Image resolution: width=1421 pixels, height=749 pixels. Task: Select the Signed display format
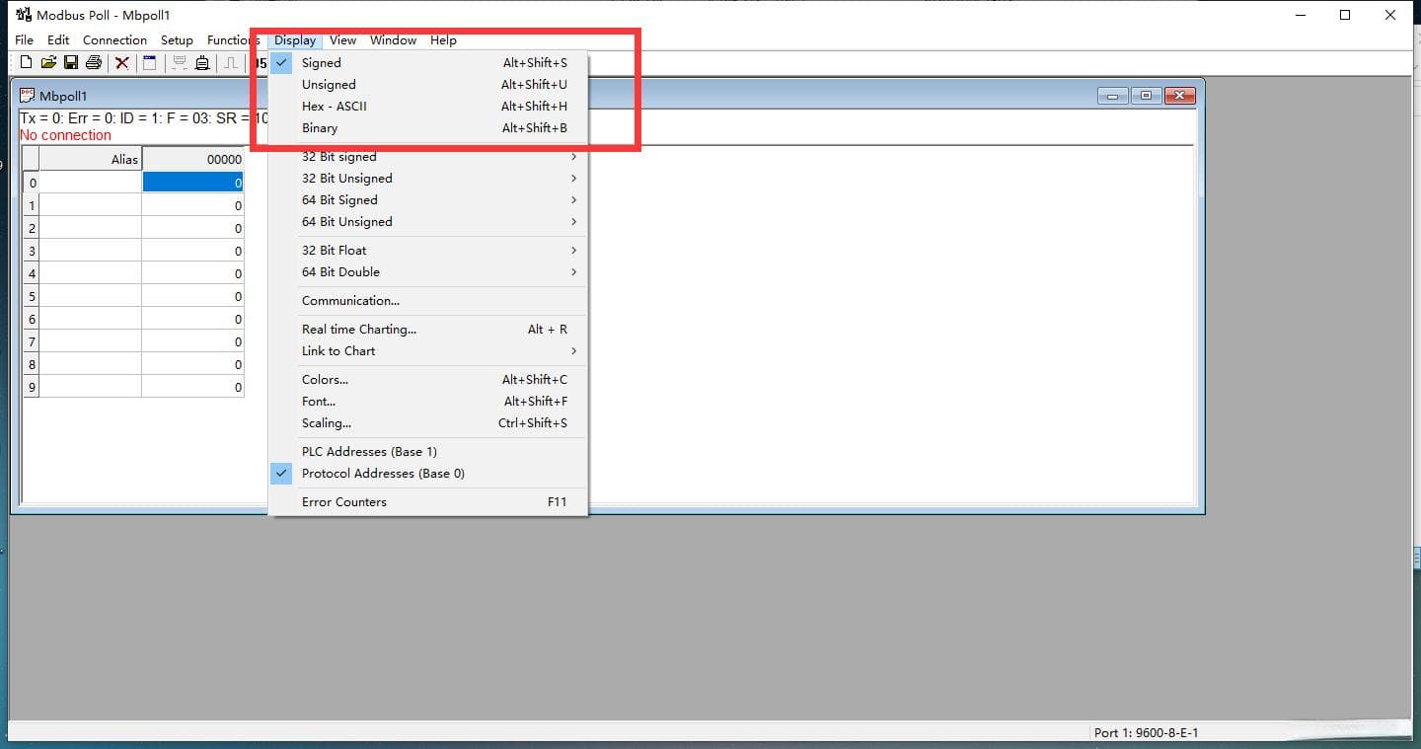pyautogui.click(x=428, y=63)
